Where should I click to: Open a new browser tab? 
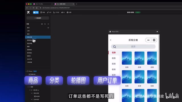click(76, 4)
